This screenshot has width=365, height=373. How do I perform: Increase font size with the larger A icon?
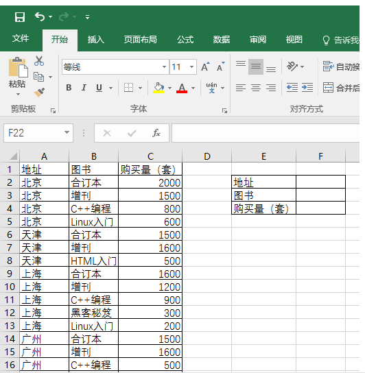tap(205, 67)
